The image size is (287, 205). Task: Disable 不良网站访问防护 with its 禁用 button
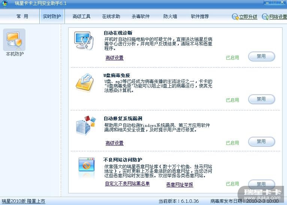tap(262, 184)
